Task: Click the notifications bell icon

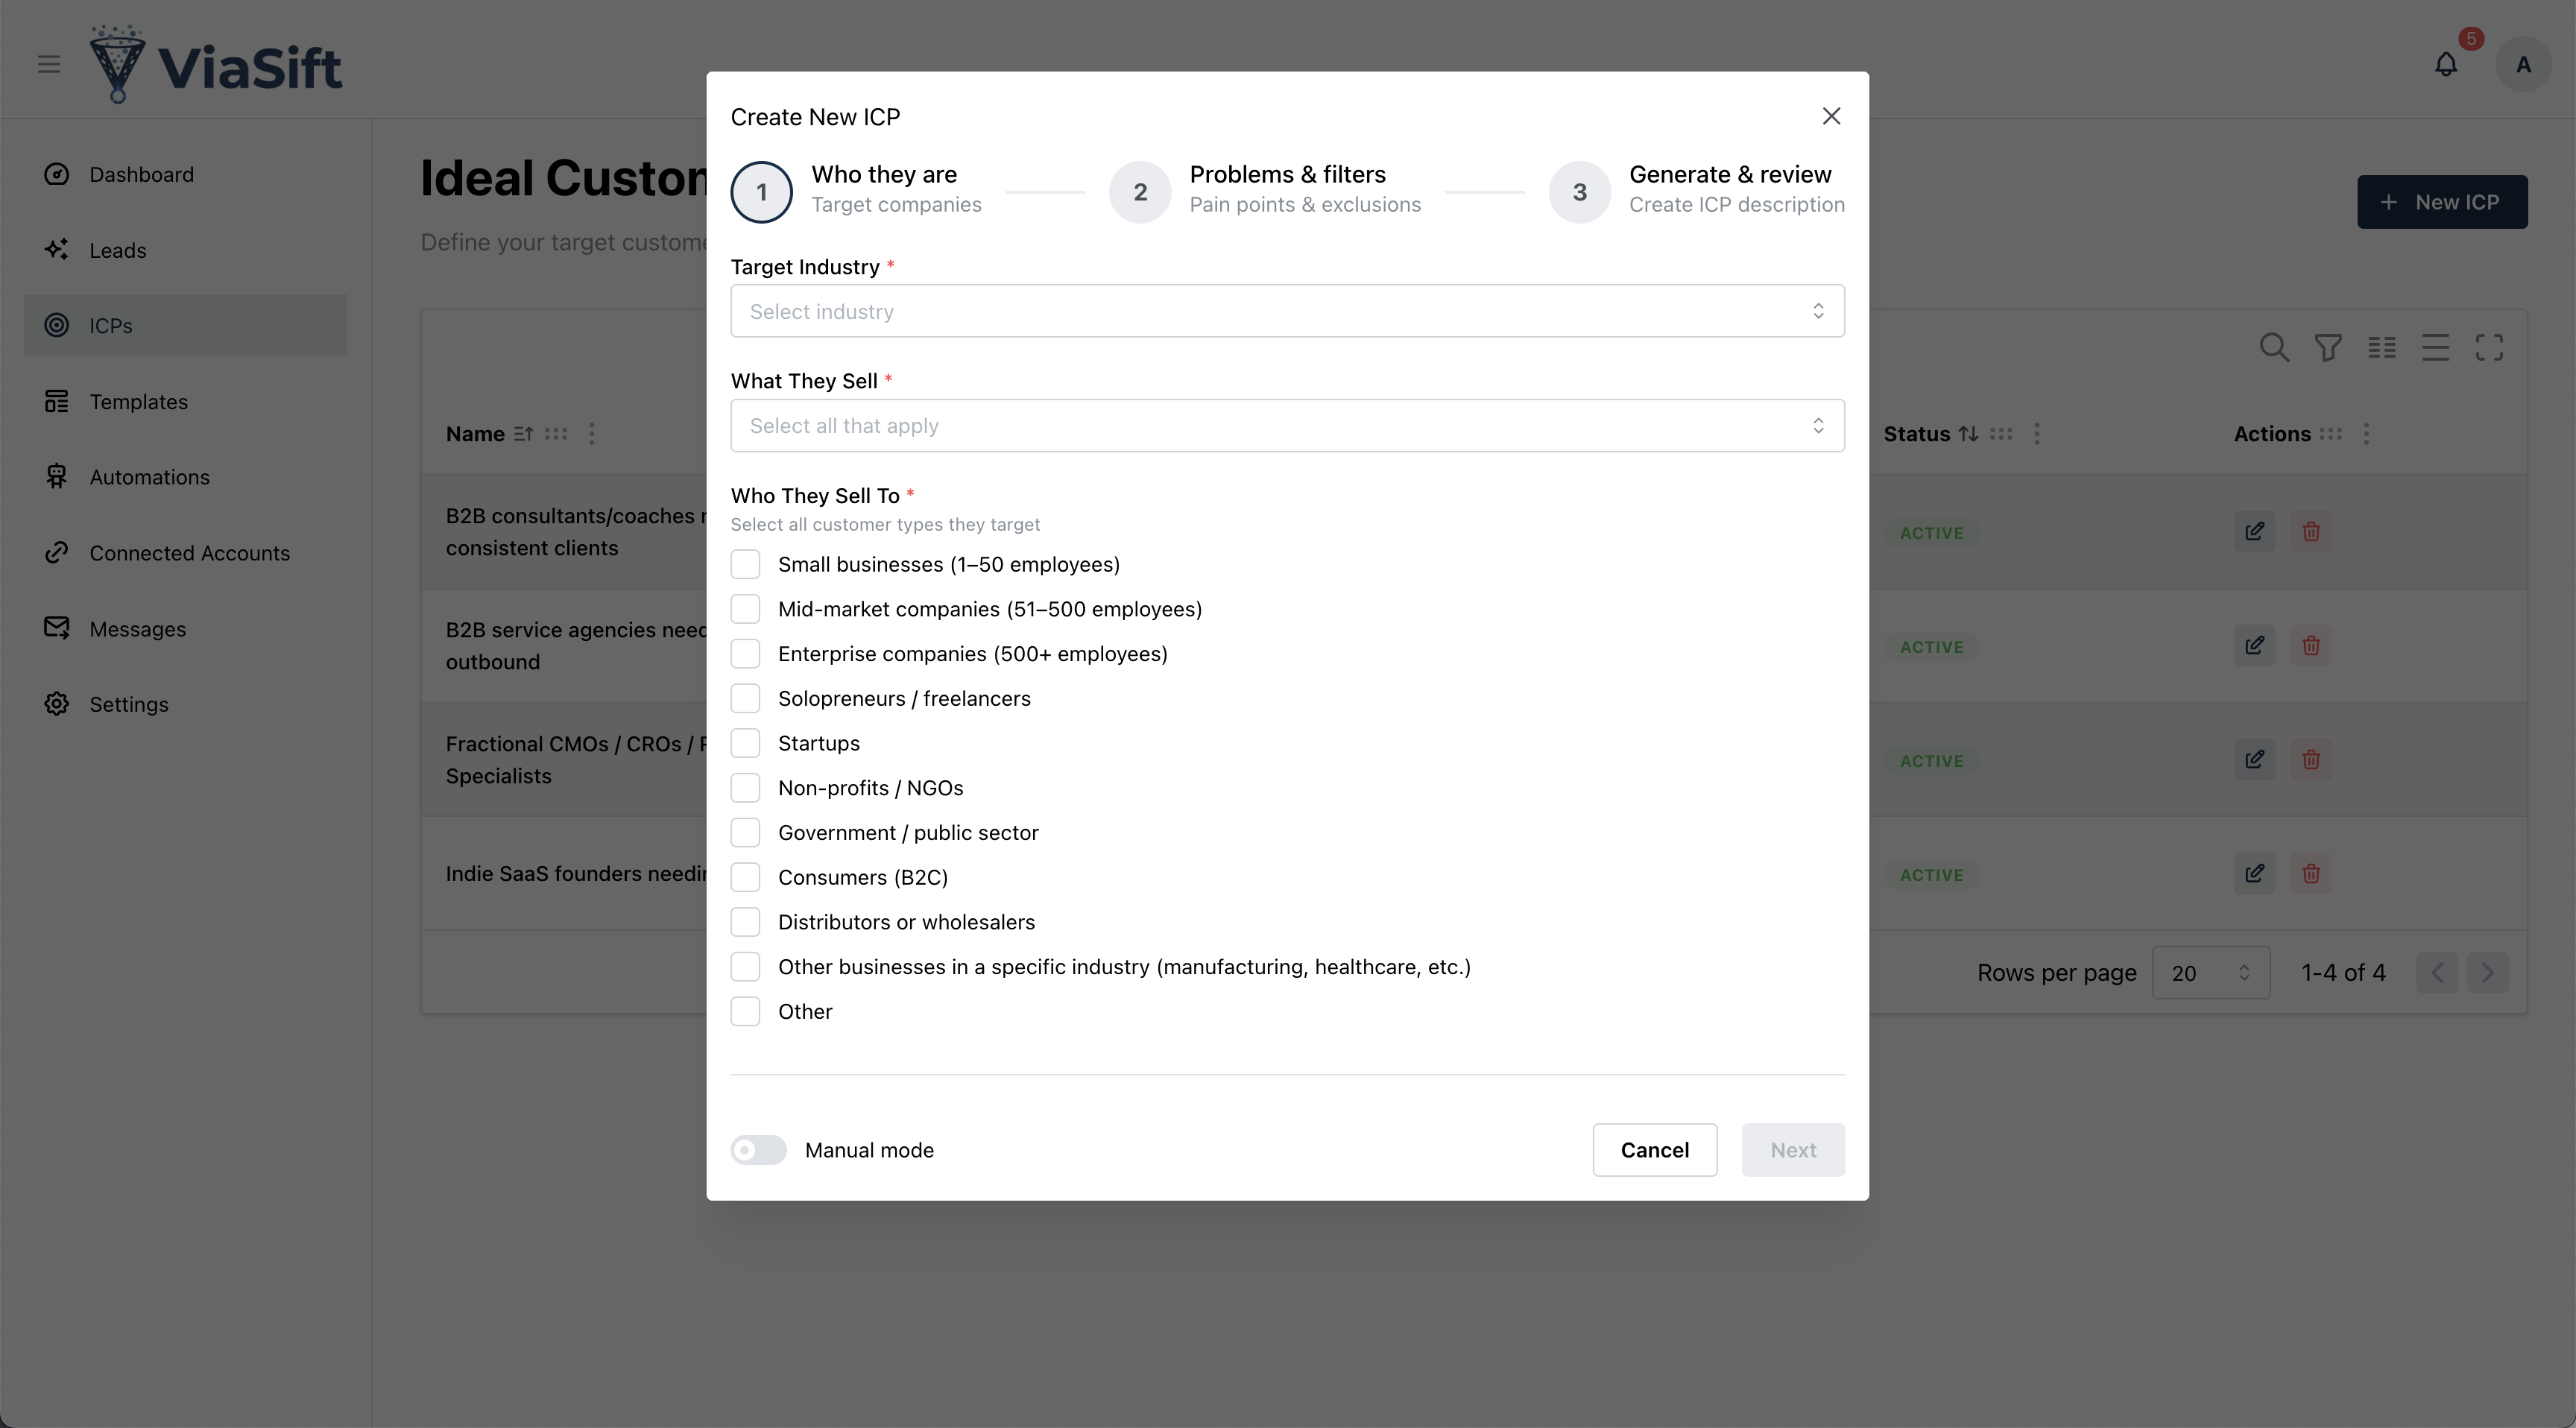Action: [2445, 65]
